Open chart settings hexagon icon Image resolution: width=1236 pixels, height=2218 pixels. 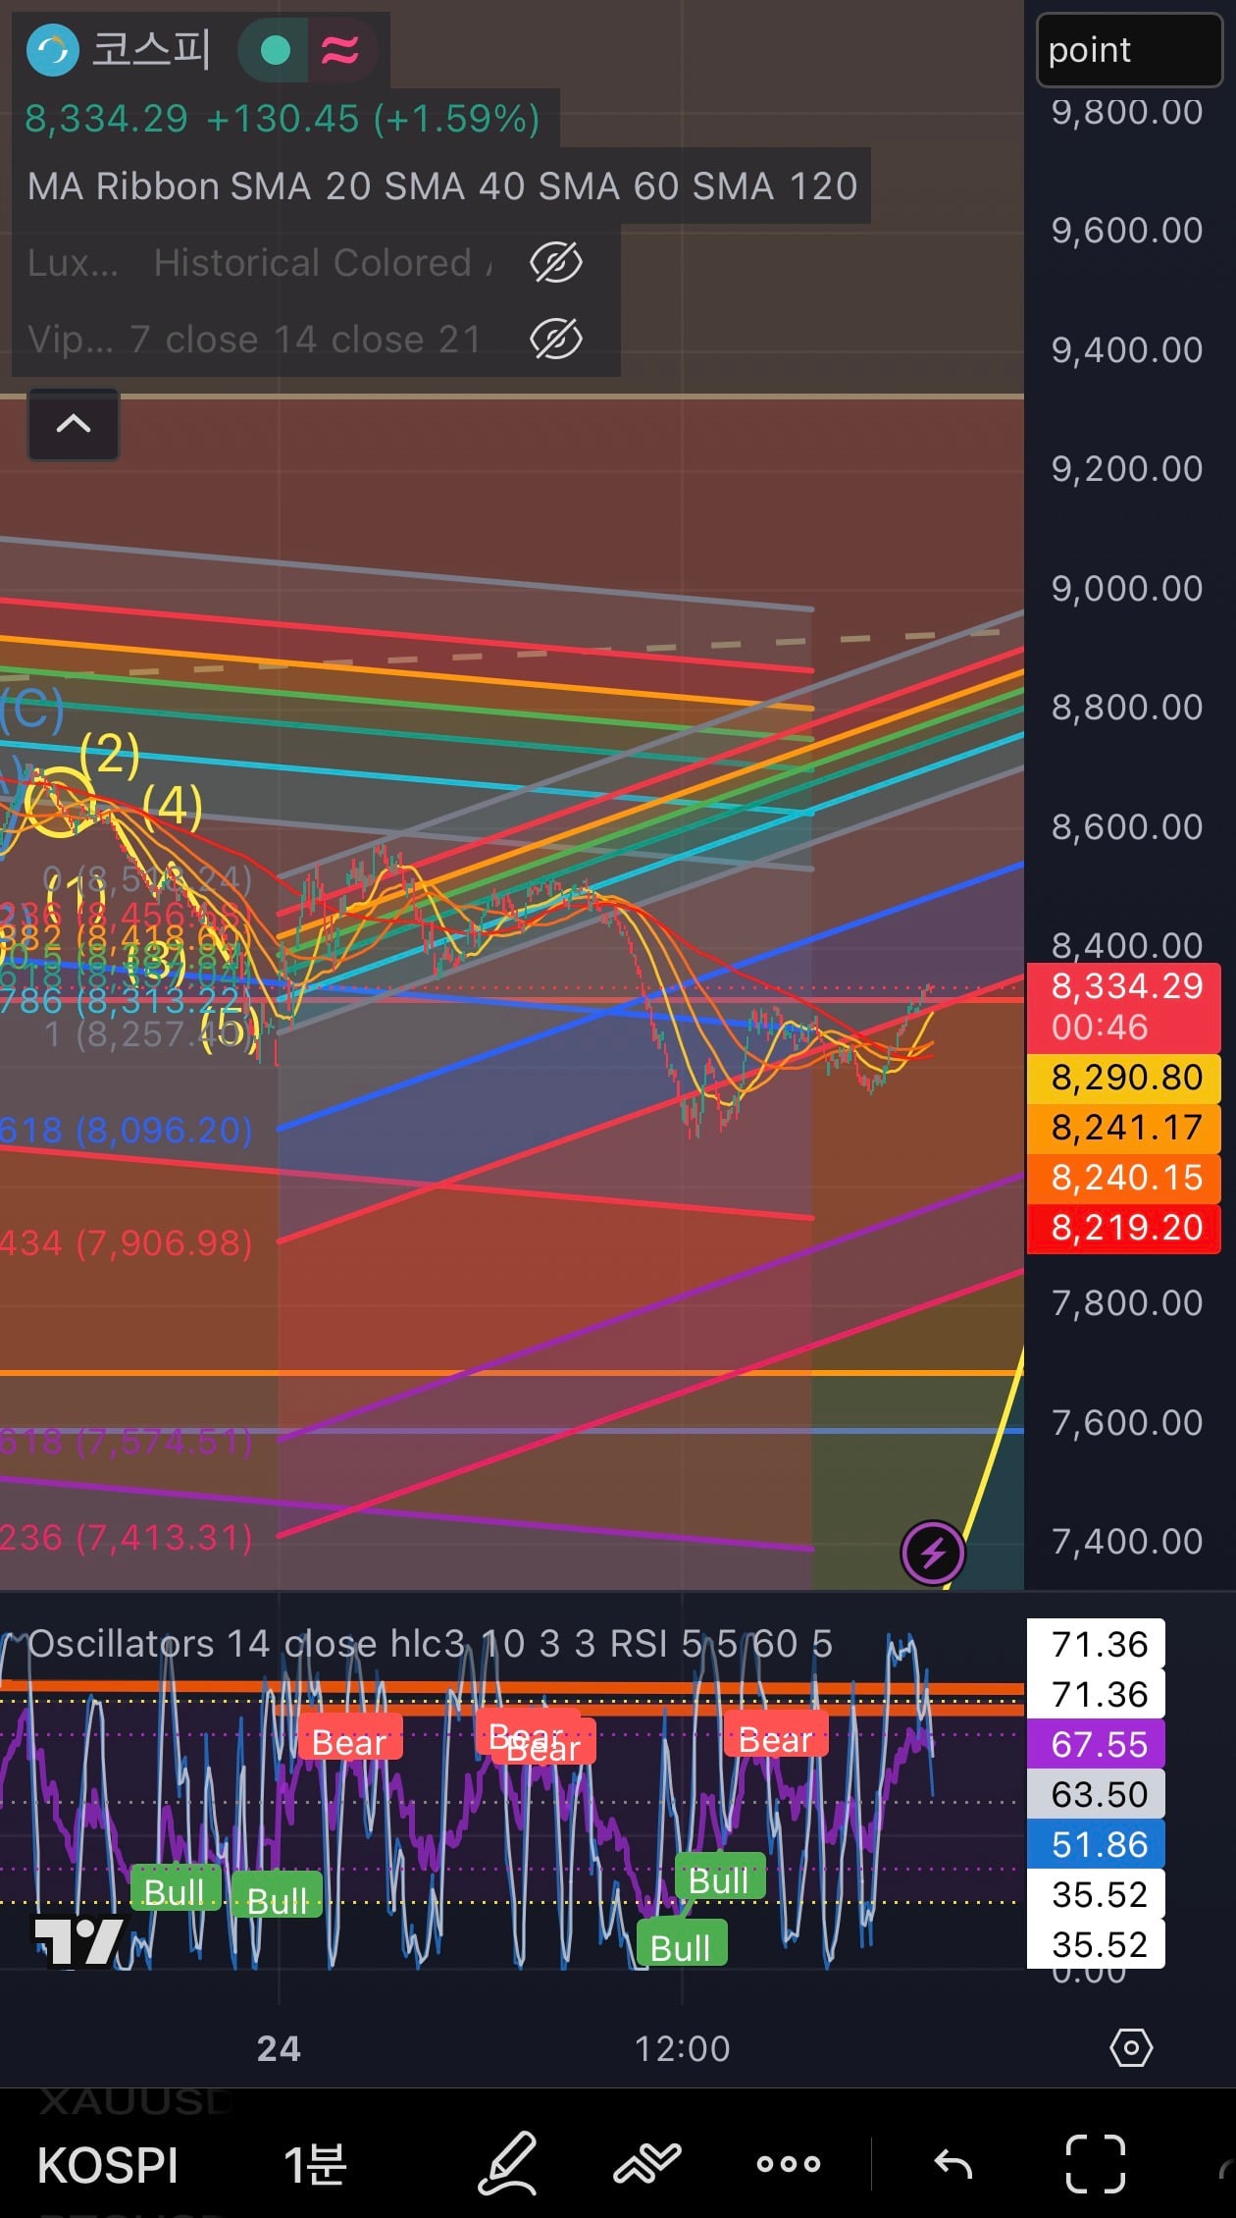pyautogui.click(x=1131, y=2047)
